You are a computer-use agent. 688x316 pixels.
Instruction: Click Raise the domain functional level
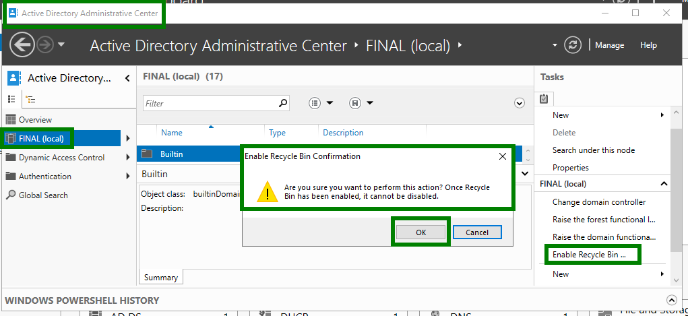pyautogui.click(x=604, y=237)
